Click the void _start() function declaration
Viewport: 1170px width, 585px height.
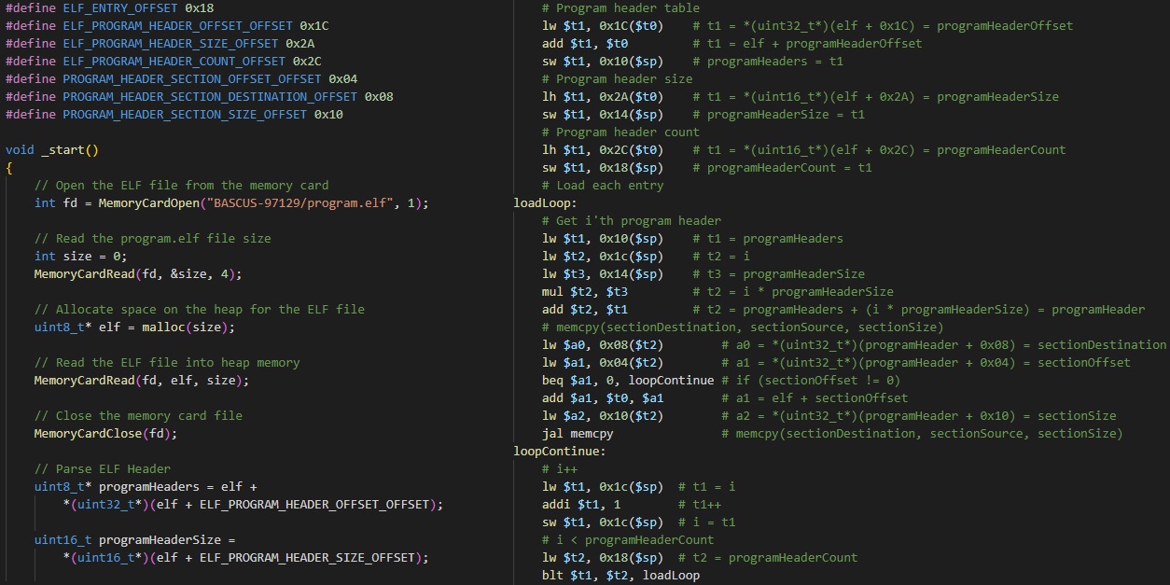pos(51,149)
